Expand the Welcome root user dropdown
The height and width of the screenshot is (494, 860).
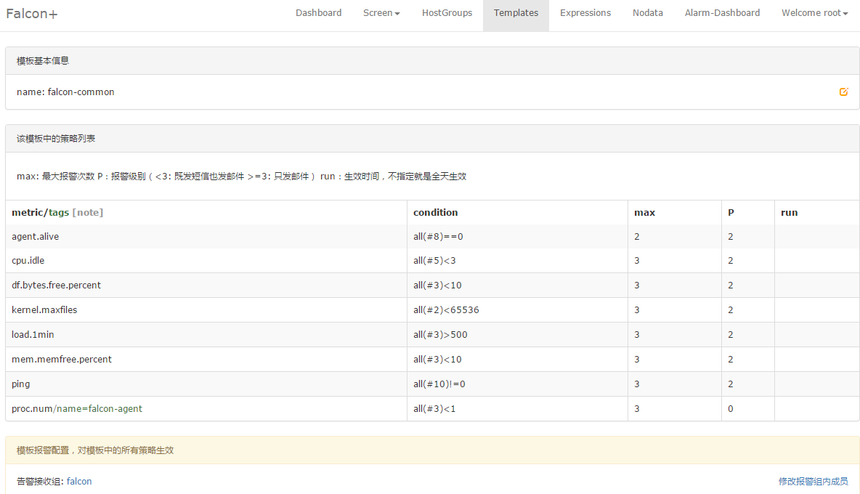pyautogui.click(x=814, y=13)
